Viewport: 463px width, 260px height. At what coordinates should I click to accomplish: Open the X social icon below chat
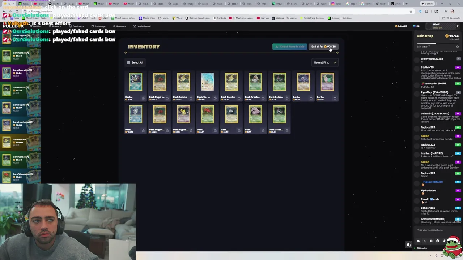[425, 241]
